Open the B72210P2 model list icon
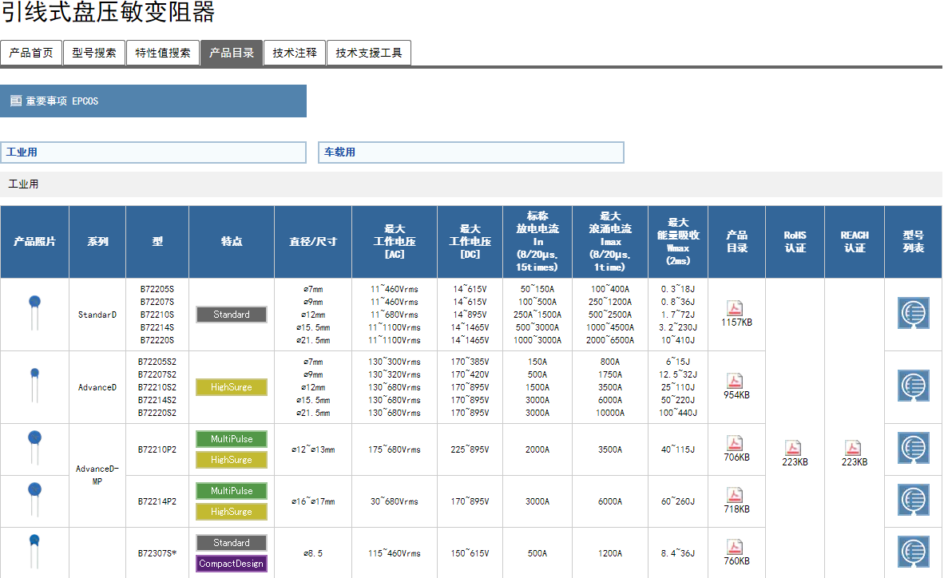This screenshot has width=944, height=578. pyautogui.click(x=913, y=449)
